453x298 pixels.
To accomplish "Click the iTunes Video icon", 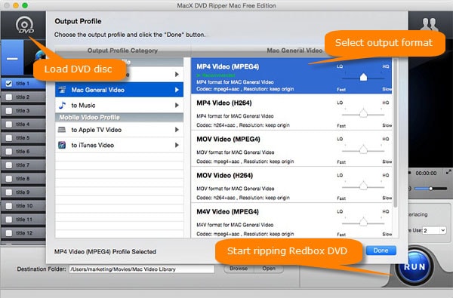I will pos(62,145).
